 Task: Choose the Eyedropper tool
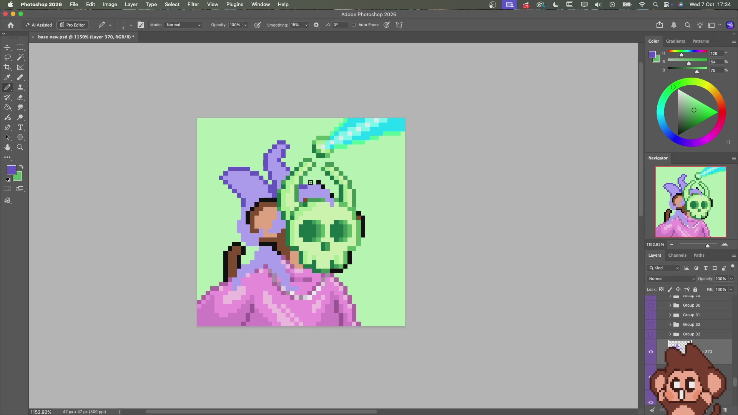(x=7, y=77)
